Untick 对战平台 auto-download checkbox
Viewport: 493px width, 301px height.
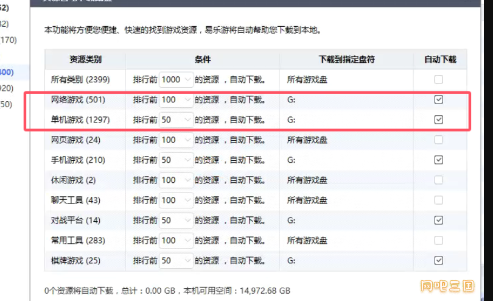(438, 220)
